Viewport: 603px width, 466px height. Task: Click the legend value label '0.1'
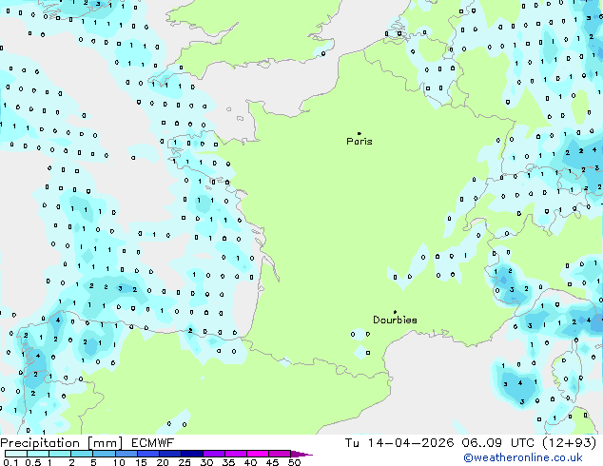[10, 462]
